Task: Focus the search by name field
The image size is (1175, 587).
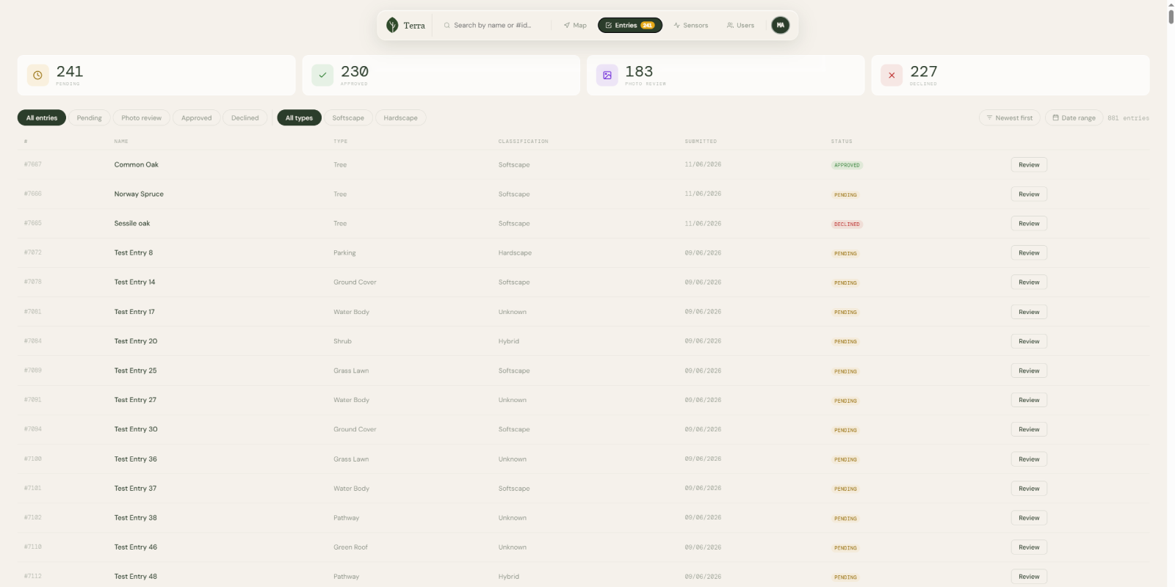Action: [x=493, y=25]
